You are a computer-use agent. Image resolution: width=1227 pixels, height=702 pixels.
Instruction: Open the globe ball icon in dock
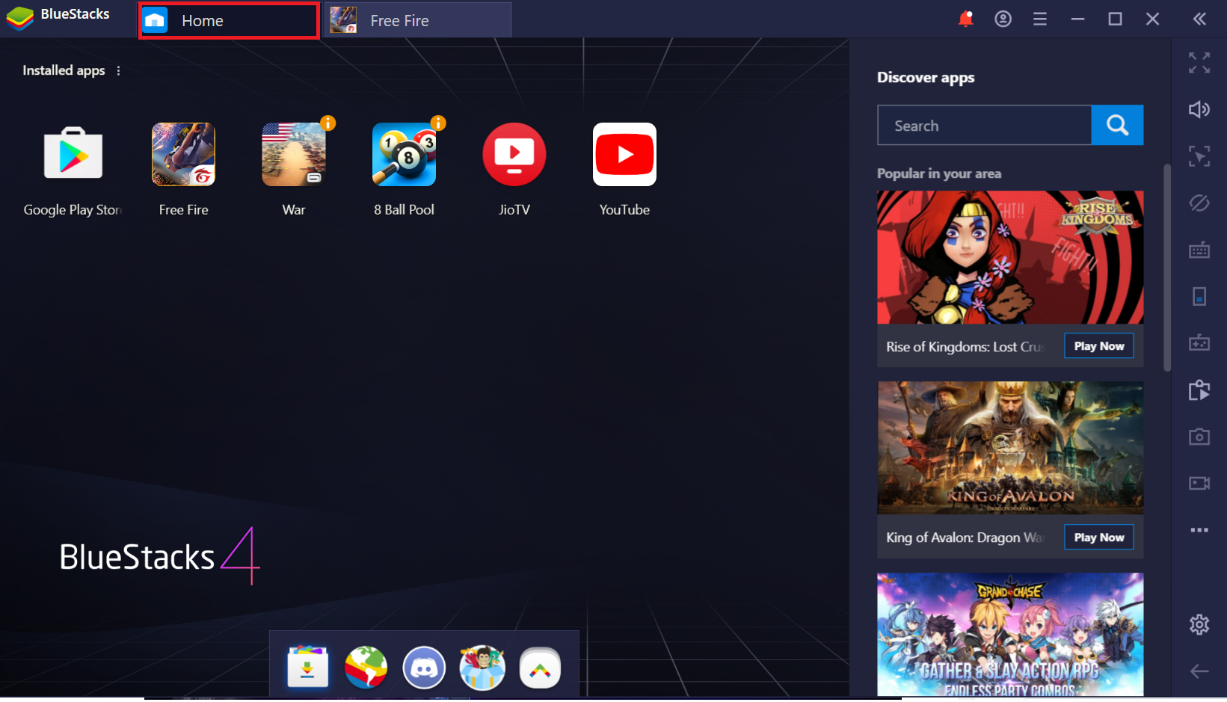(x=366, y=667)
